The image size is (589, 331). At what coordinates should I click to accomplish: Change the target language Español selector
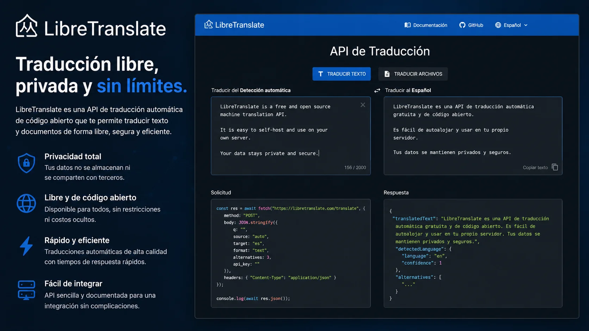point(421,90)
